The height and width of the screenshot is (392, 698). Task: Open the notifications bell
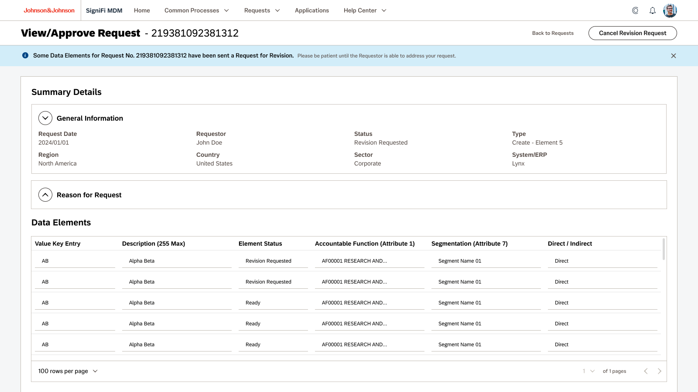(652, 10)
